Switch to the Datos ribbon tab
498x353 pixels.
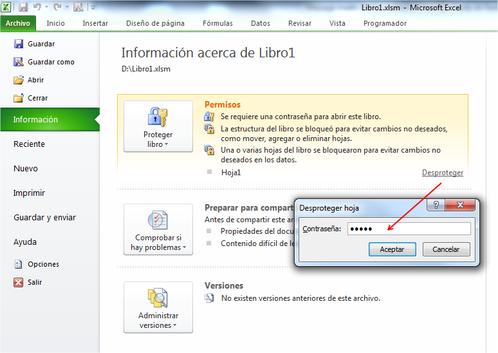pyautogui.click(x=261, y=23)
